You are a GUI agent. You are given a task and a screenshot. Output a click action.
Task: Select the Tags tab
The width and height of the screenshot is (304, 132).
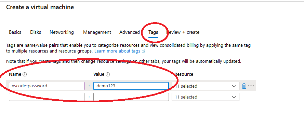pos(153,32)
